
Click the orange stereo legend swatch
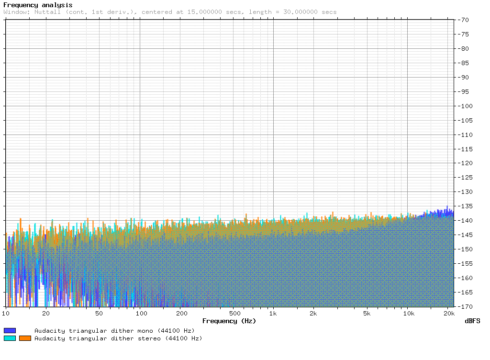(x=24, y=338)
